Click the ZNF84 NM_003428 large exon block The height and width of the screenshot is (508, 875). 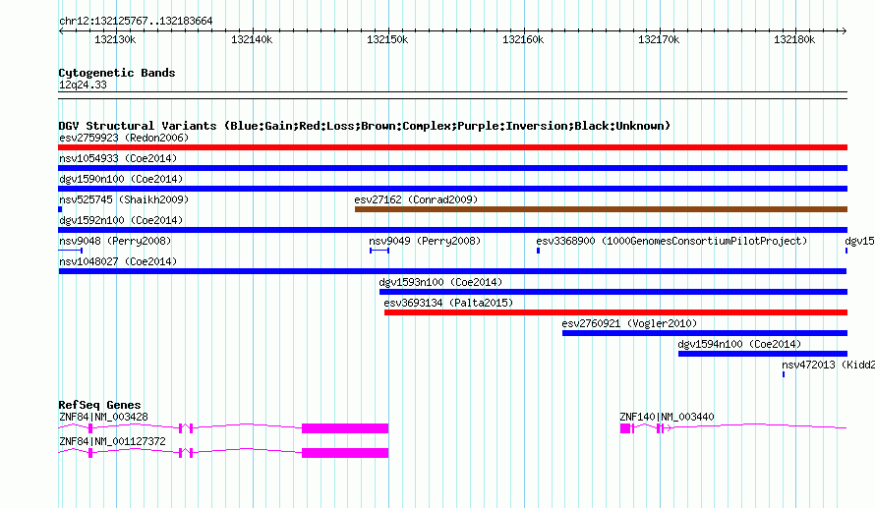tap(345, 428)
